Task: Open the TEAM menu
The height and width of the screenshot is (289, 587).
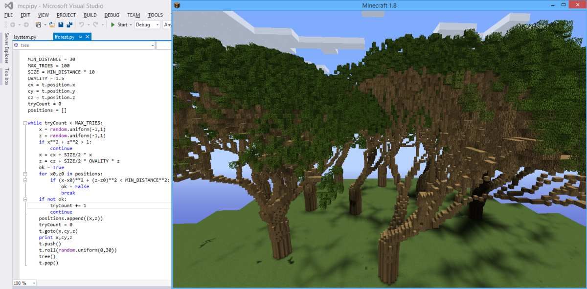Action: click(133, 15)
